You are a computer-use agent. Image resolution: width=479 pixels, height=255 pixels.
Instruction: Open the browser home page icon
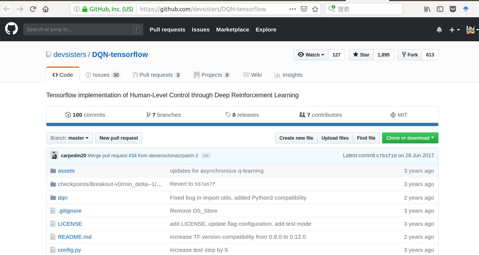click(46, 9)
